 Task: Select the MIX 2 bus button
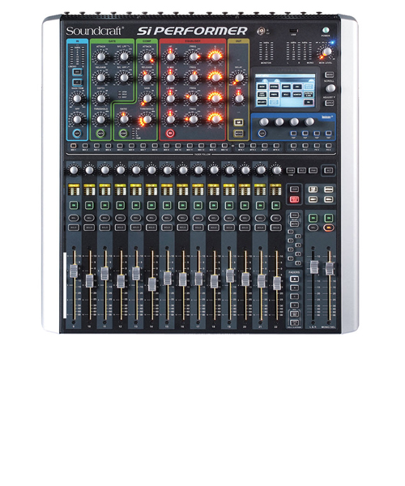(x=85, y=146)
